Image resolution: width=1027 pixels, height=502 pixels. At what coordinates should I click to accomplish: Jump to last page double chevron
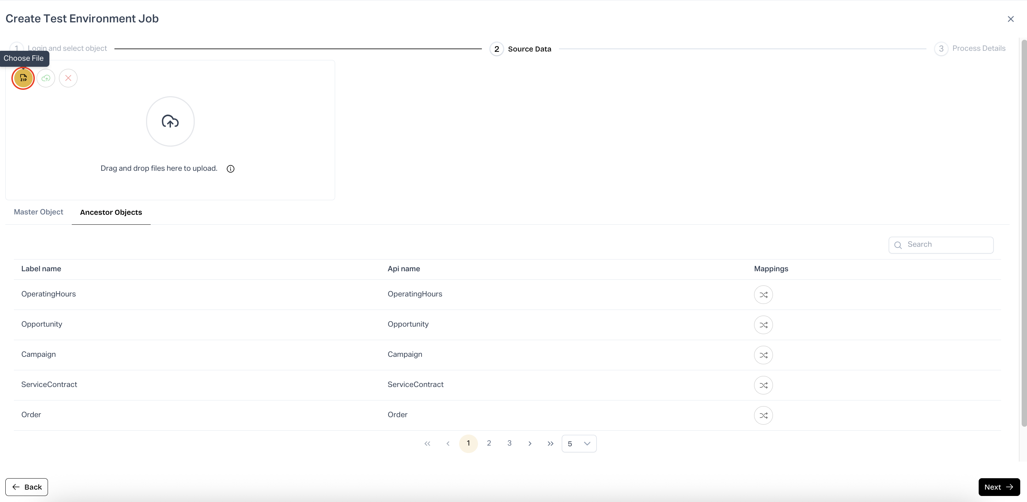coord(550,443)
